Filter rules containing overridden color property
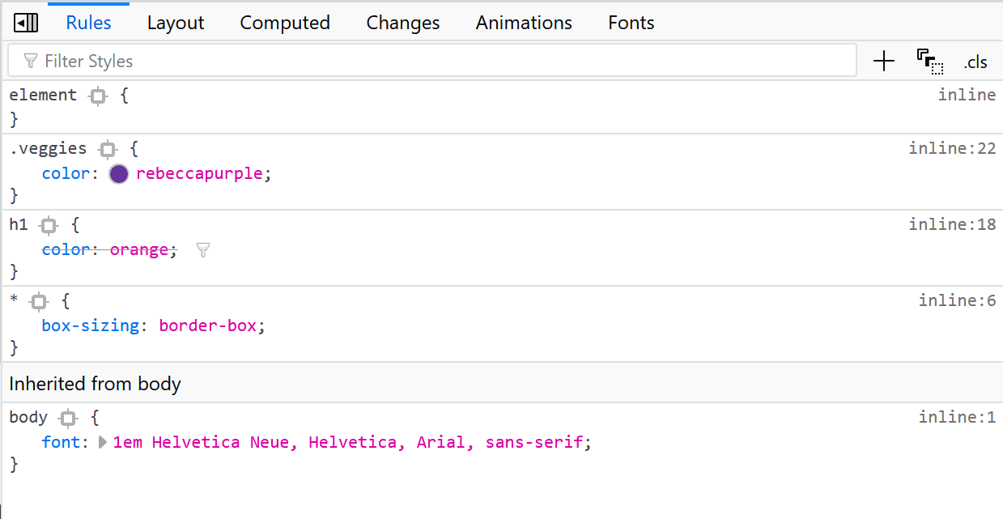Viewport: 1003px width, 519px height. (203, 250)
